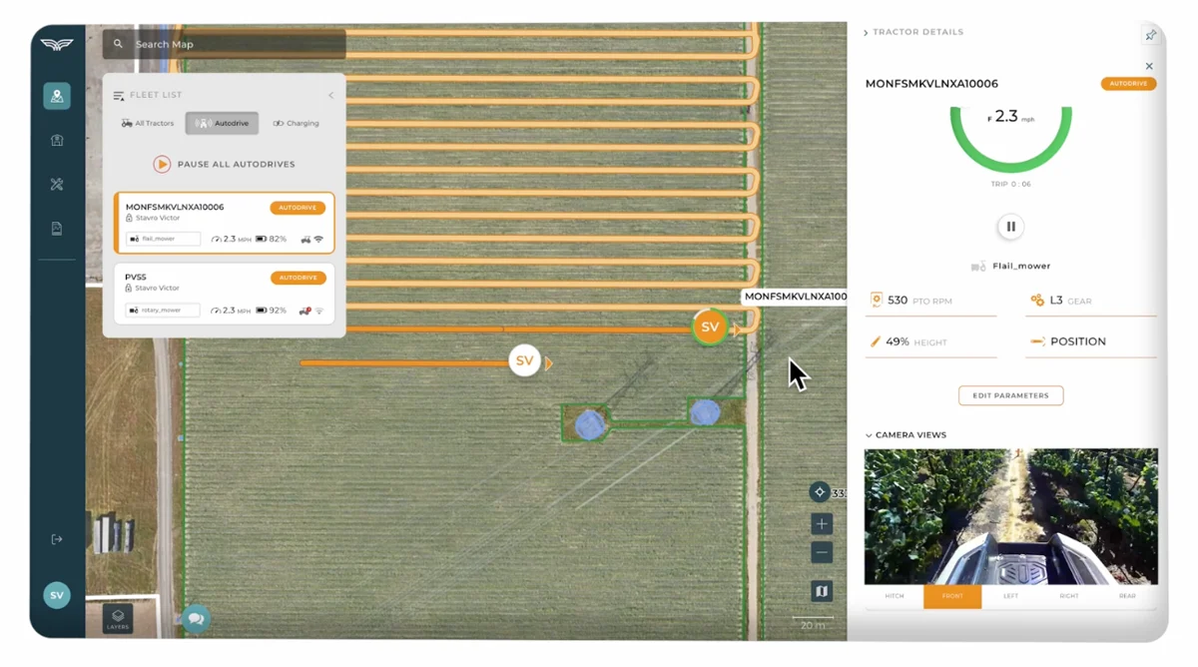Zoom in the map with plus
Image resolution: width=1198 pixels, height=667 pixels.
click(x=821, y=524)
